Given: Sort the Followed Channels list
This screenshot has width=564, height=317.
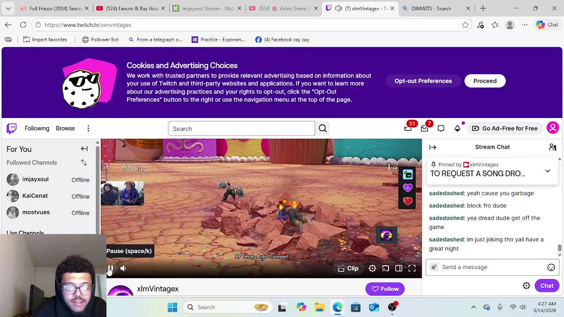Looking at the screenshot, I should [x=84, y=163].
